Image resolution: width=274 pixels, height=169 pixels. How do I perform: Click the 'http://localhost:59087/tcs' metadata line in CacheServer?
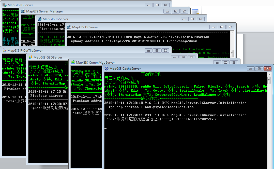[x=162, y=119]
